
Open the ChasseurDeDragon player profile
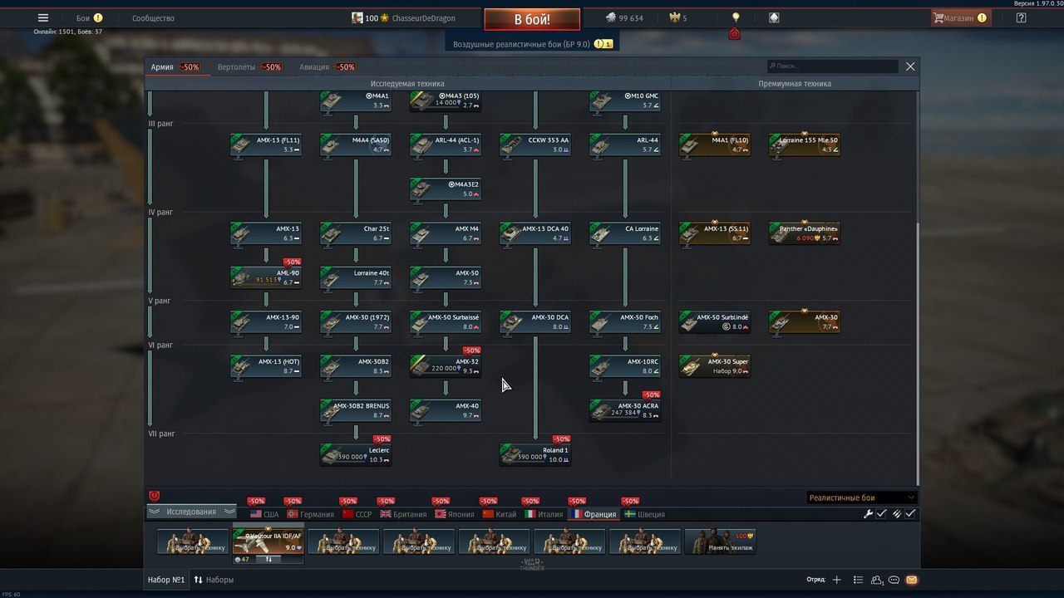pyautogui.click(x=403, y=17)
